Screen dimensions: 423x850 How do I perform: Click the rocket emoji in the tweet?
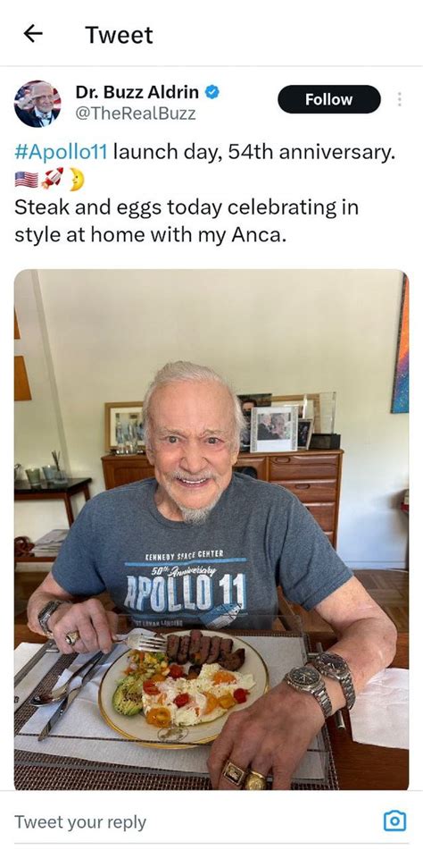pos(53,179)
